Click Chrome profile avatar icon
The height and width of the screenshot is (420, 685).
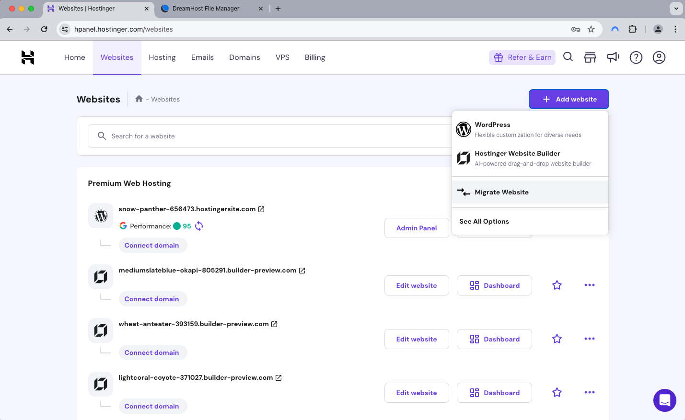658,29
